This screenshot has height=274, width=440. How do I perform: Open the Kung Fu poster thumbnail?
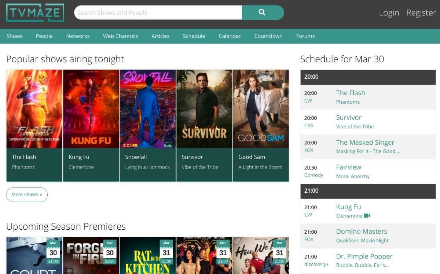91,109
